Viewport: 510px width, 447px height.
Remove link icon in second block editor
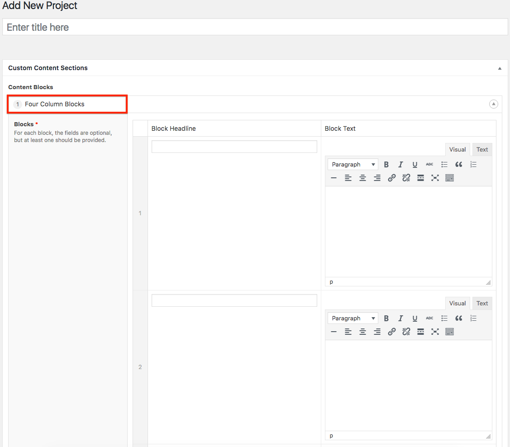[x=406, y=332]
